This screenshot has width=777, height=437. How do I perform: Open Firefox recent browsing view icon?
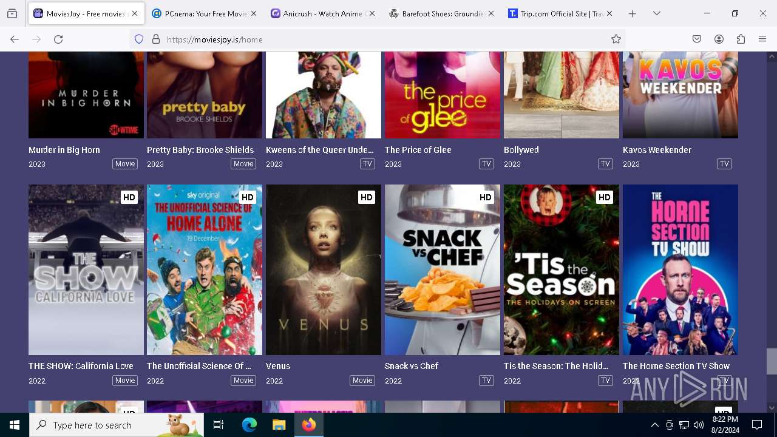coord(12,13)
